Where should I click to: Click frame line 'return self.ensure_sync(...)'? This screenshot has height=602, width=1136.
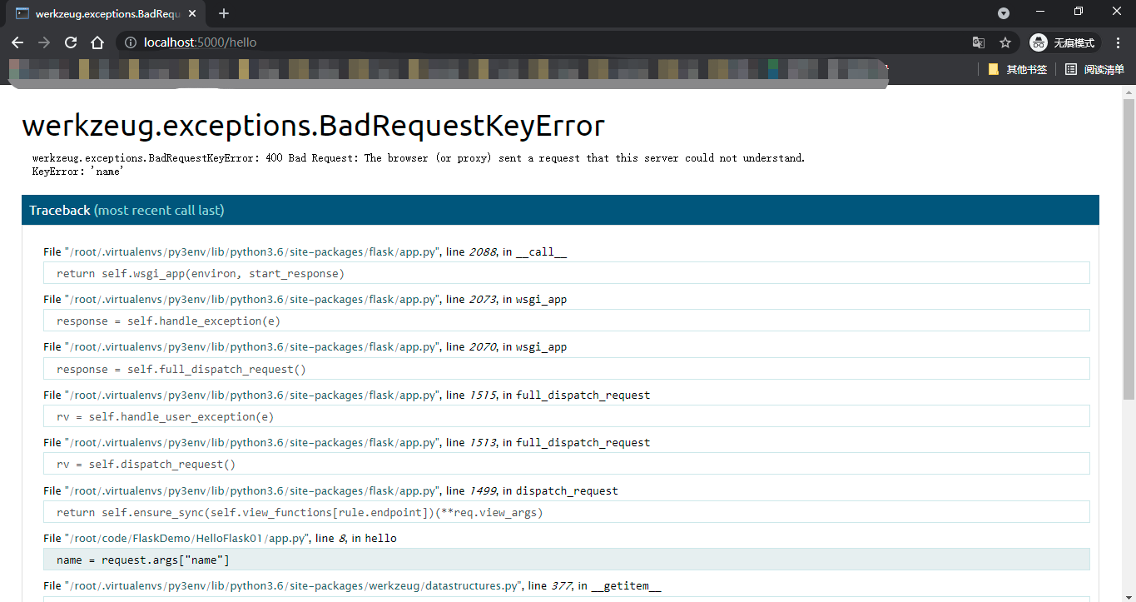tap(566, 512)
